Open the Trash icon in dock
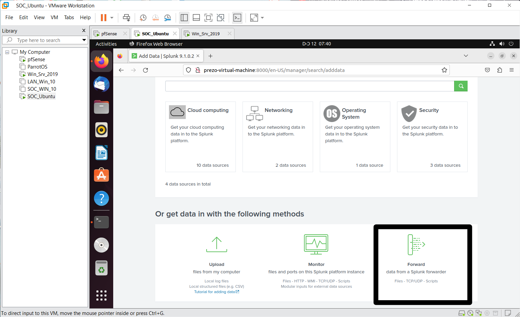 click(101, 268)
